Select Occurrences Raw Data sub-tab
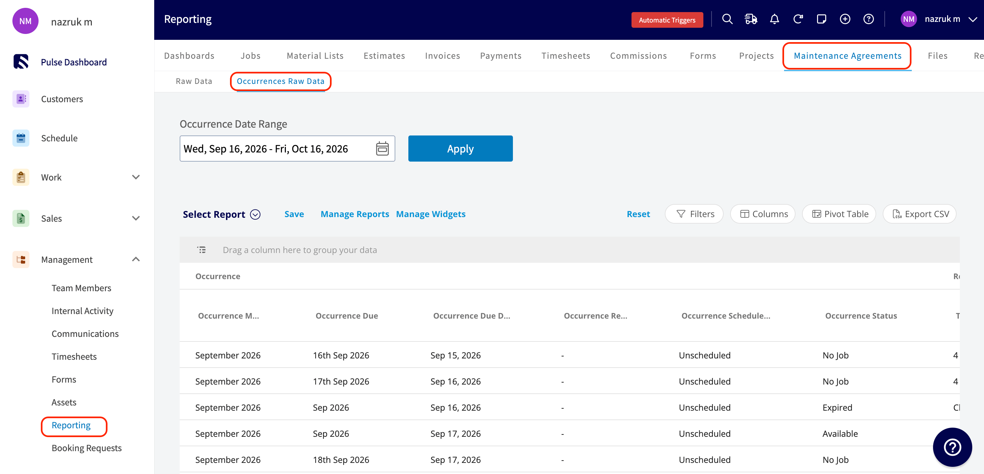Image resolution: width=984 pixels, height=474 pixels. click(280, 81)
